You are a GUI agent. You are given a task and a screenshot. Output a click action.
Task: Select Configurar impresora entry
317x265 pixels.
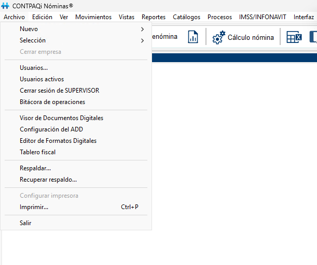76,196
